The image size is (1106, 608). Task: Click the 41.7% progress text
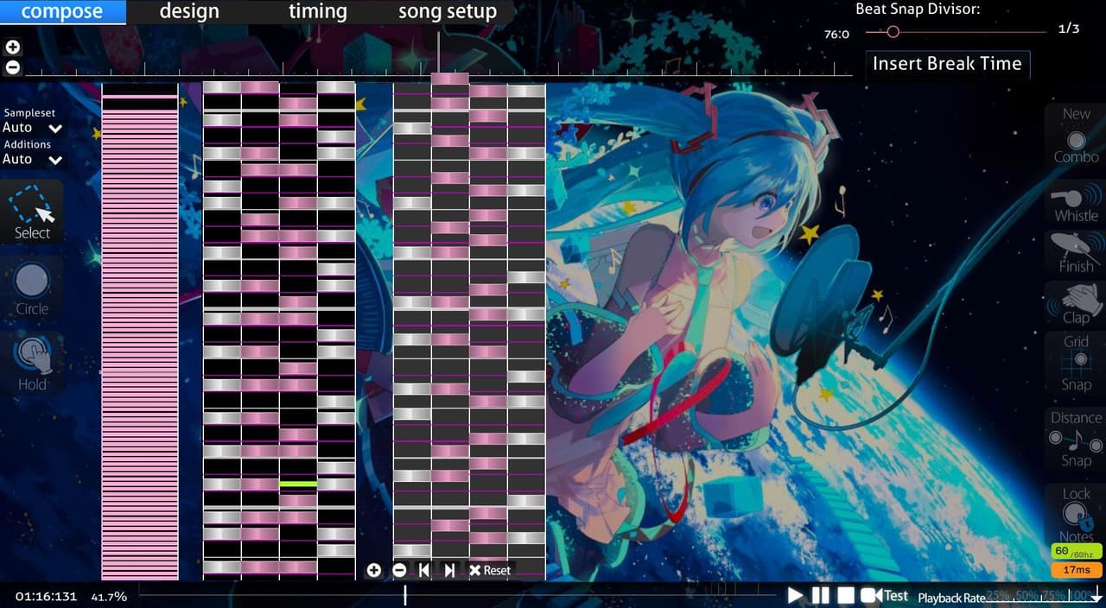pos(109,597)
